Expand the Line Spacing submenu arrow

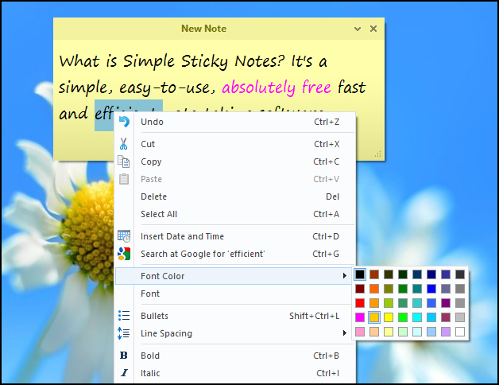point(344,333)
